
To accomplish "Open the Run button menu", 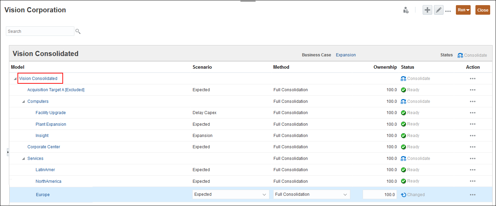I will click(x=463, y=10).
